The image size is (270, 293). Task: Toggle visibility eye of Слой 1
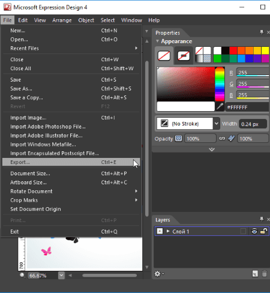click(x=254, y=231)
